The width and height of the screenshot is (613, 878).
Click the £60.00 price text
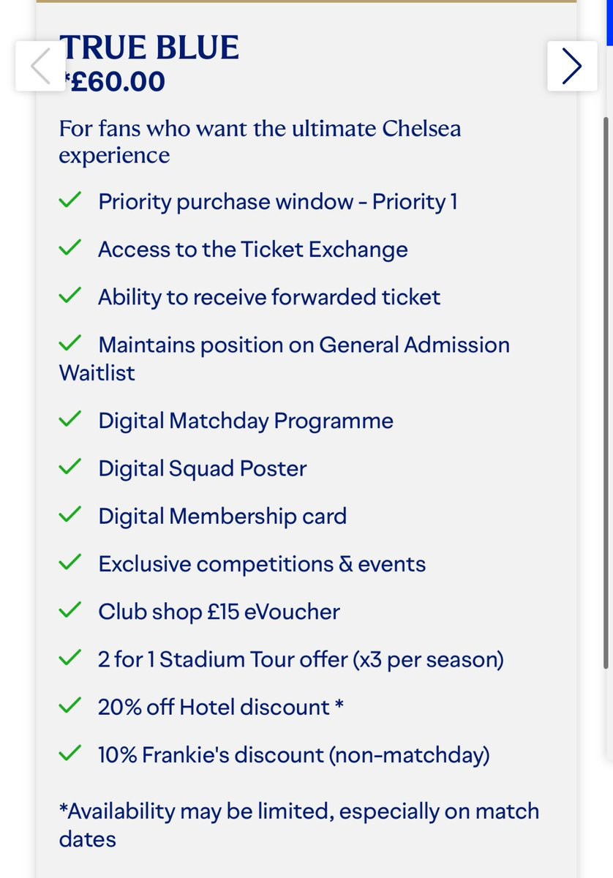click(x=114, y=81)
